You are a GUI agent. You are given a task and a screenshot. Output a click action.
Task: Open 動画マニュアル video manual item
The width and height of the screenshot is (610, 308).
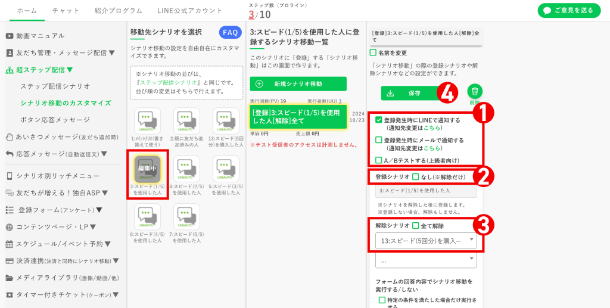(35, 36)
